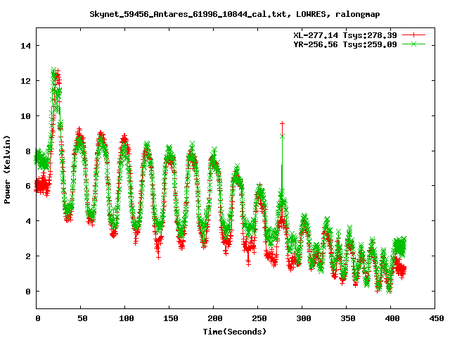Click the green cross legend marker
The image size is (450, 338).
[x=413, y=44]
